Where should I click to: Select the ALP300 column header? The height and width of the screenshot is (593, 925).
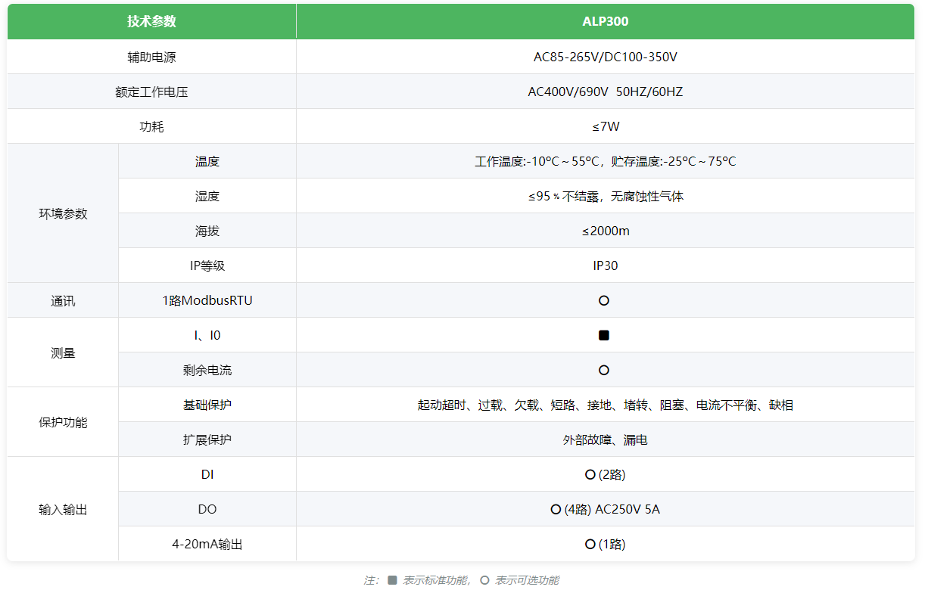point(605,21)
